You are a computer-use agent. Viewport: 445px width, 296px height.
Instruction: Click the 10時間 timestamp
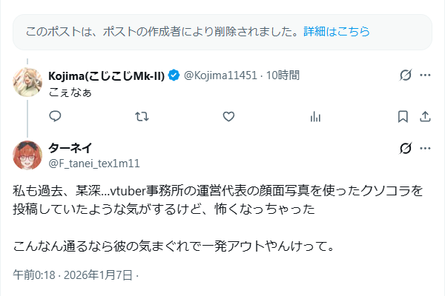pos(283,75)
